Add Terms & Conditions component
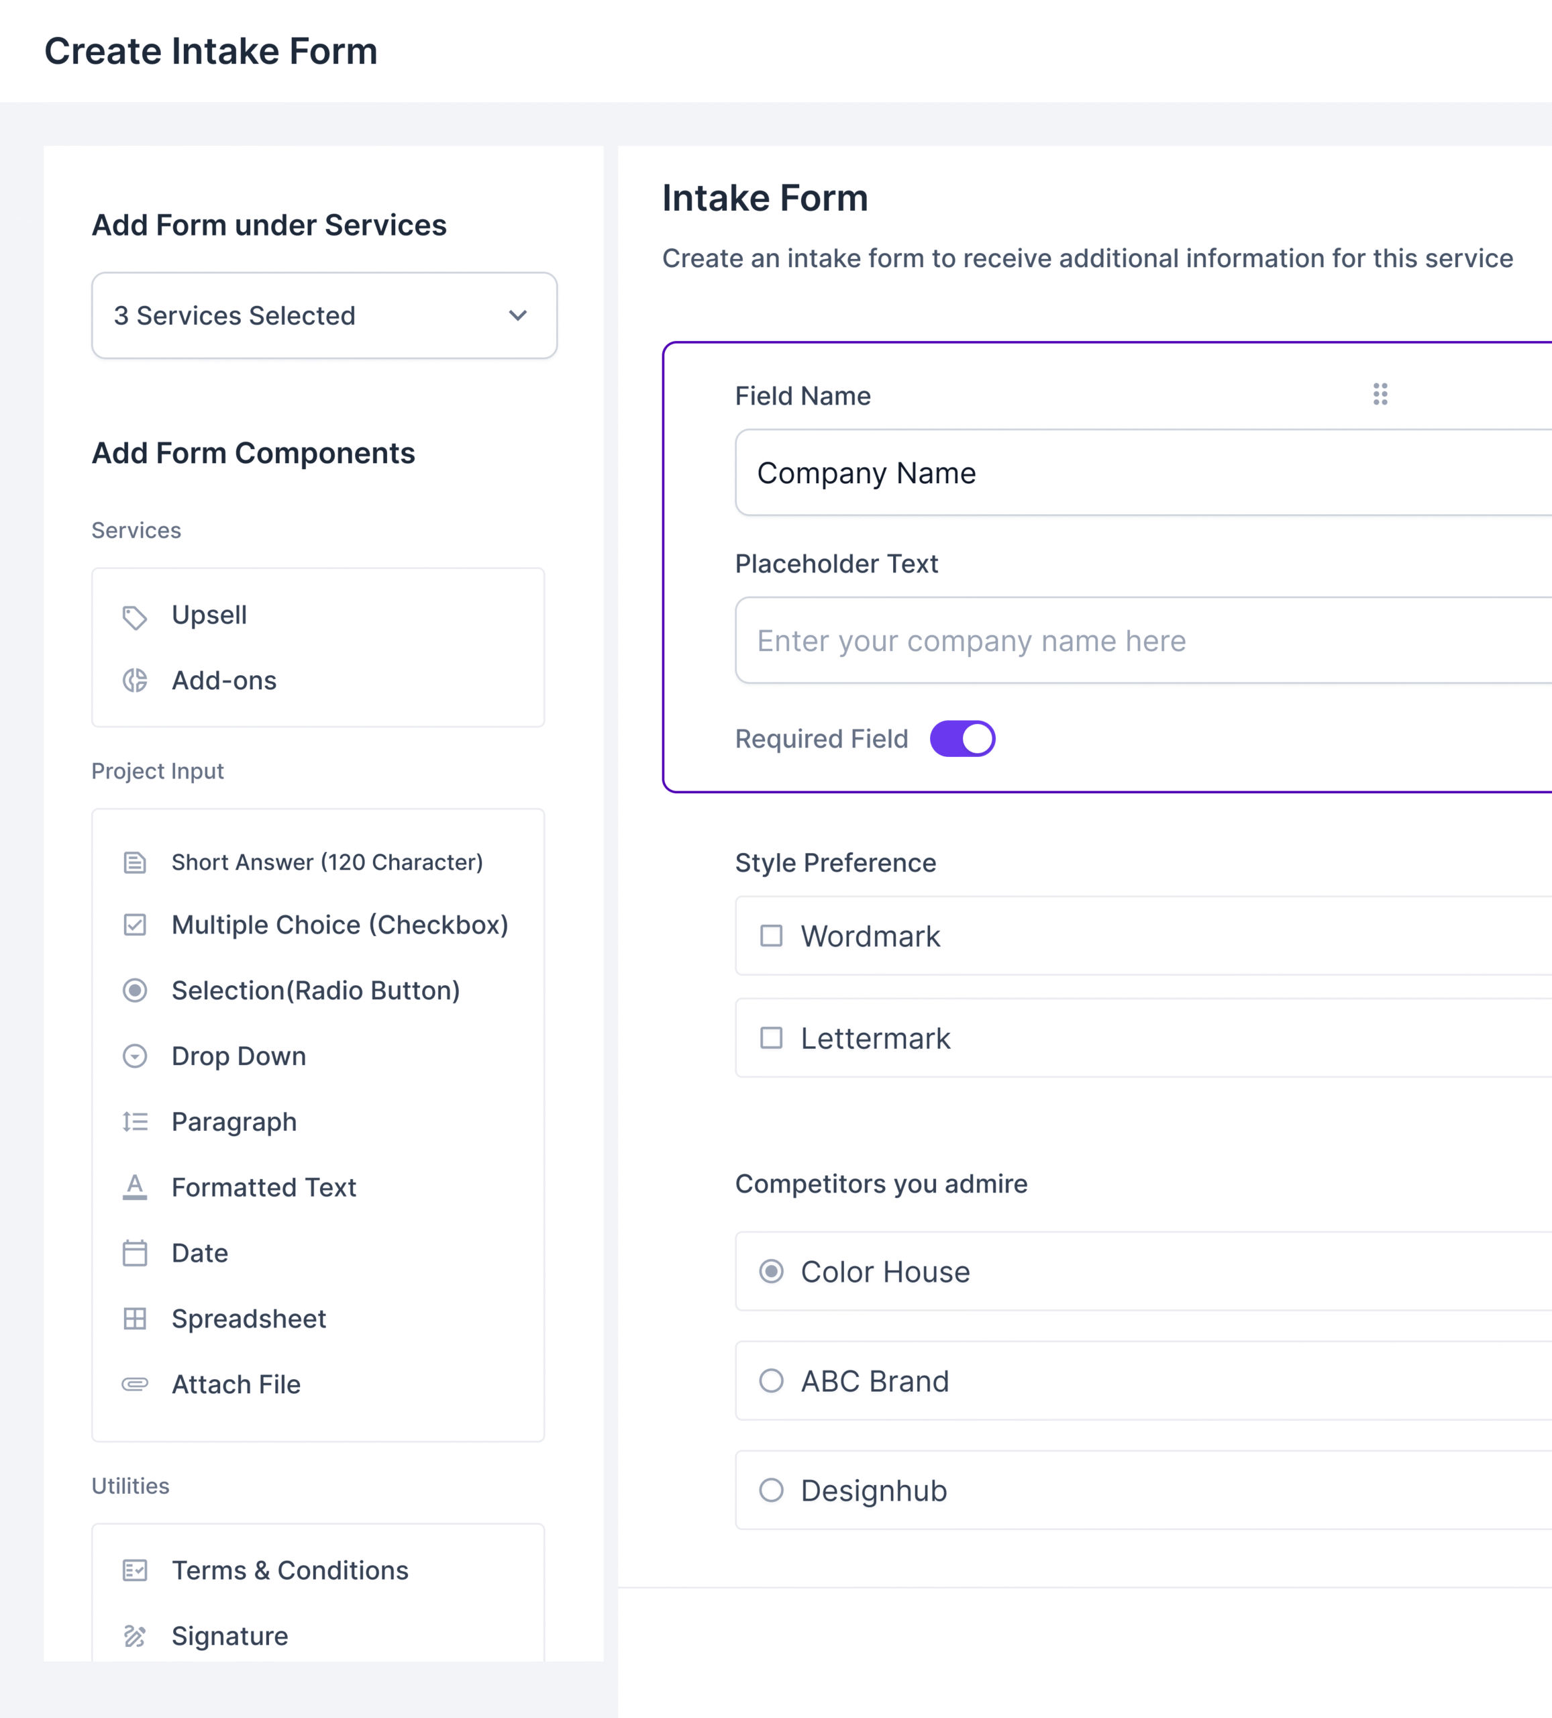Viewport: 1552px width, 1718px height. 290,1570
